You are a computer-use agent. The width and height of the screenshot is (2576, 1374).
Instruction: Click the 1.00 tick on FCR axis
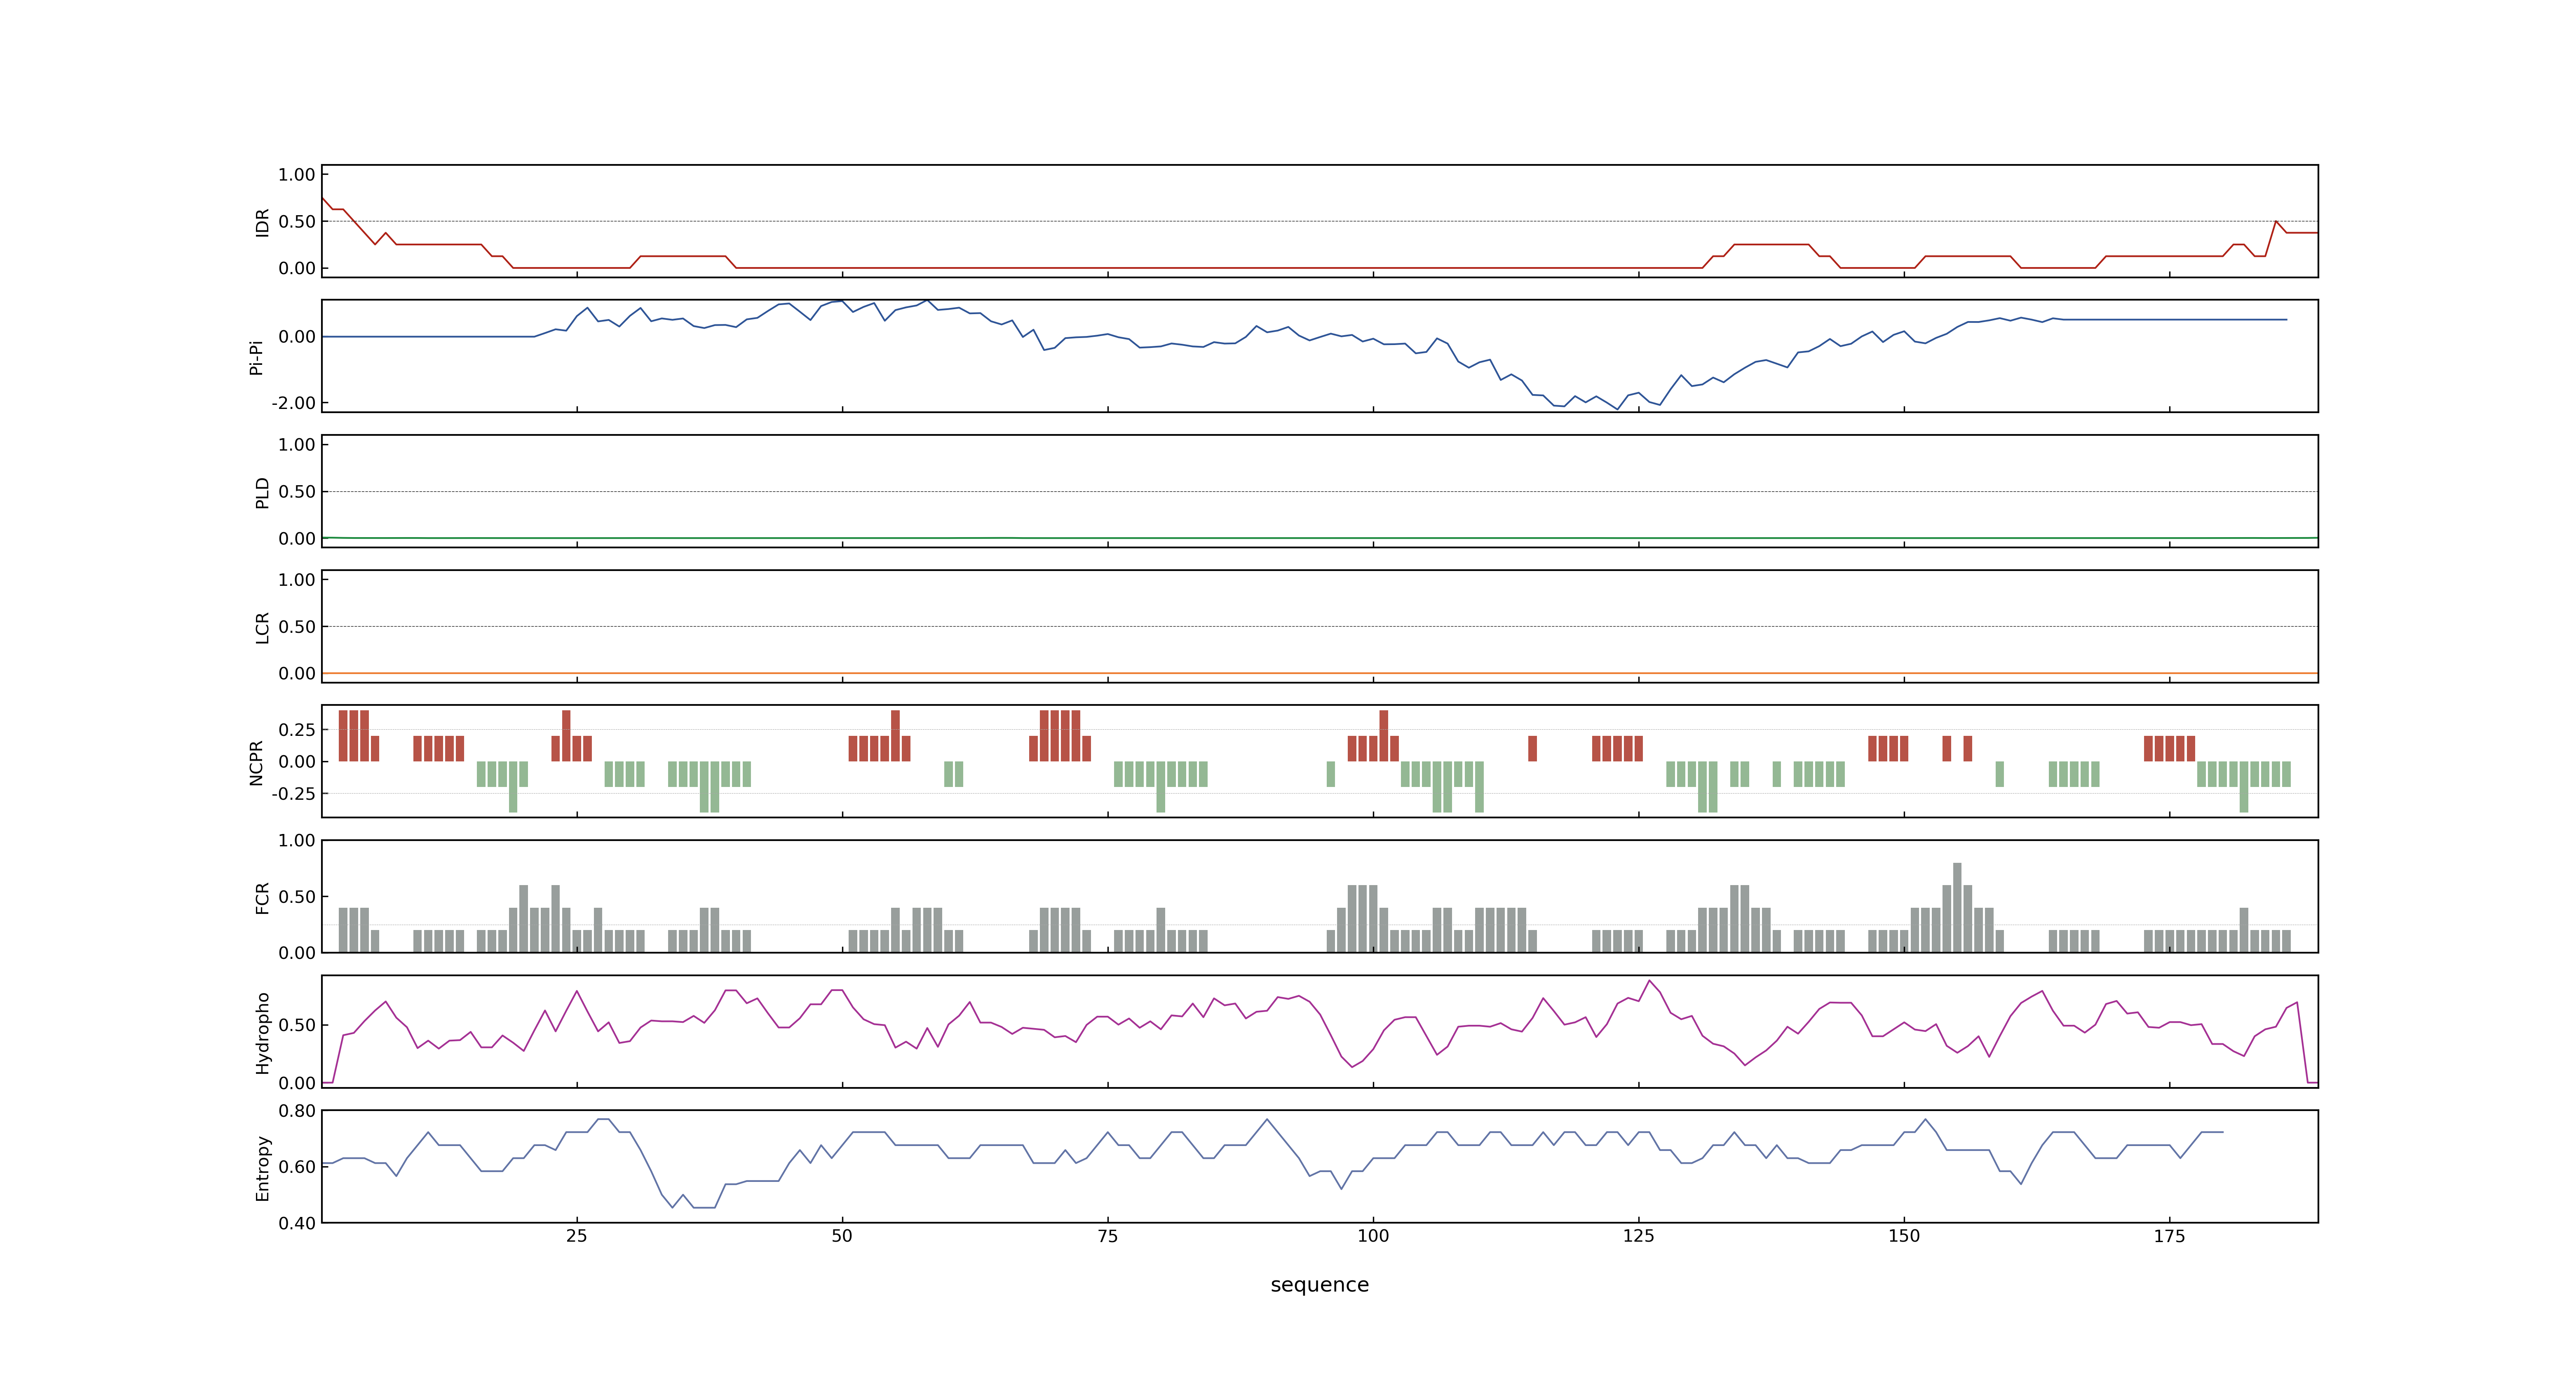pyautogui.click(x=297, y=841)
